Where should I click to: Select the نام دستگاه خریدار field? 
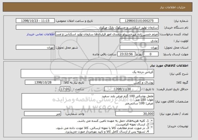(x=87, y=28)
